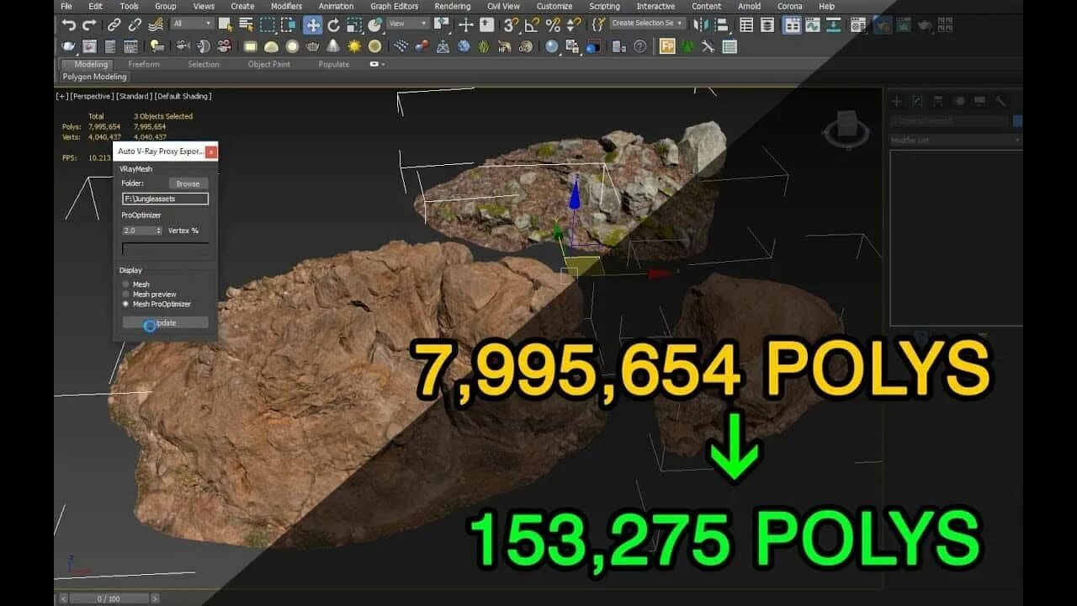This screenshot has width=1077, height=606.
Task: Click the question-mark help icon in toolbar
Action: tap(639, 46)
